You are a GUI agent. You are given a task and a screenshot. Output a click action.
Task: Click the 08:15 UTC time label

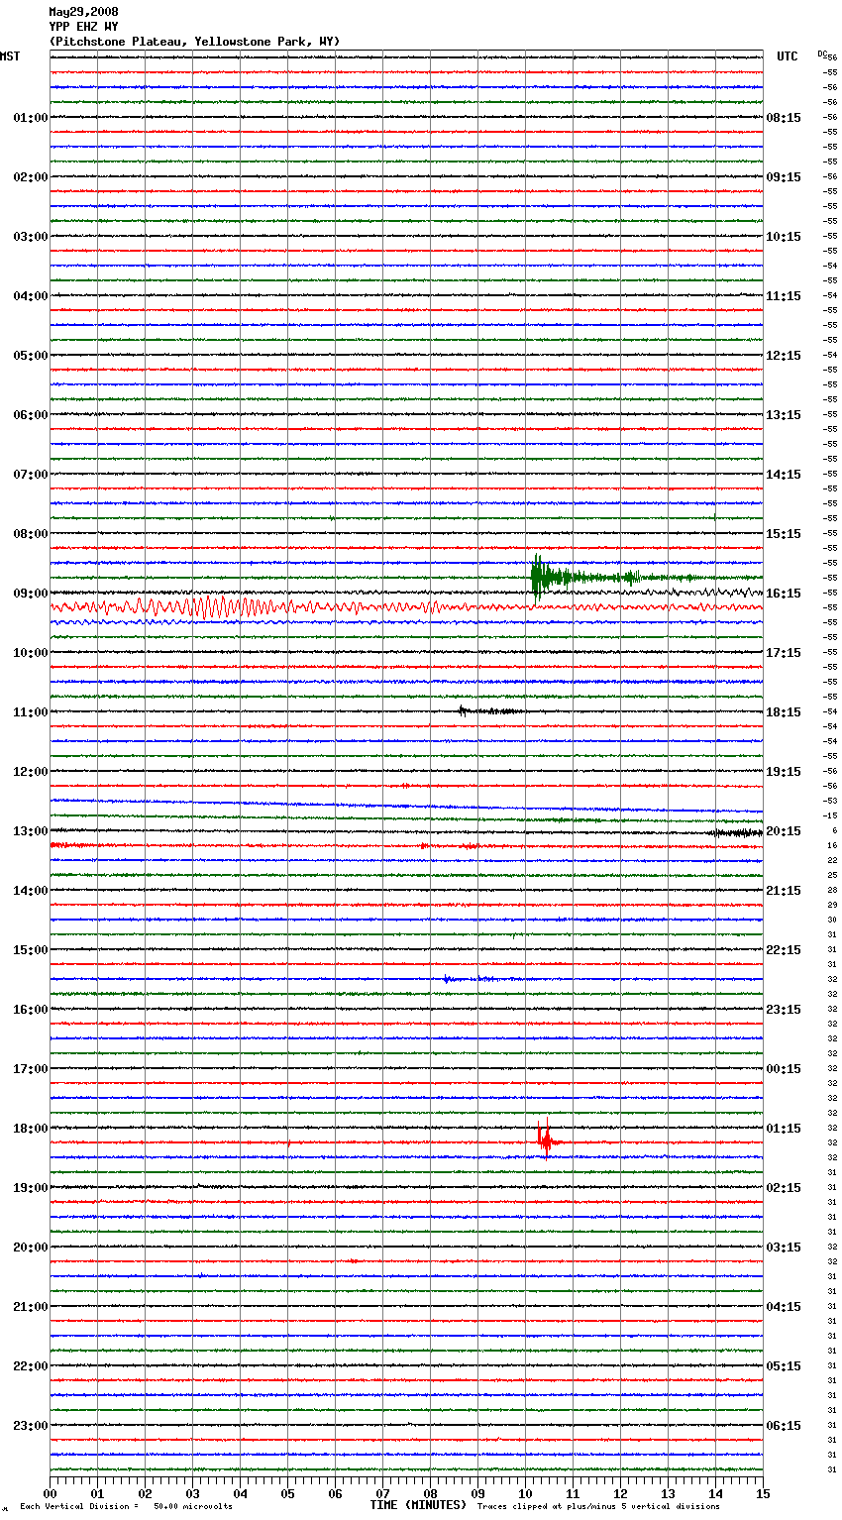(x=784, y=118)
